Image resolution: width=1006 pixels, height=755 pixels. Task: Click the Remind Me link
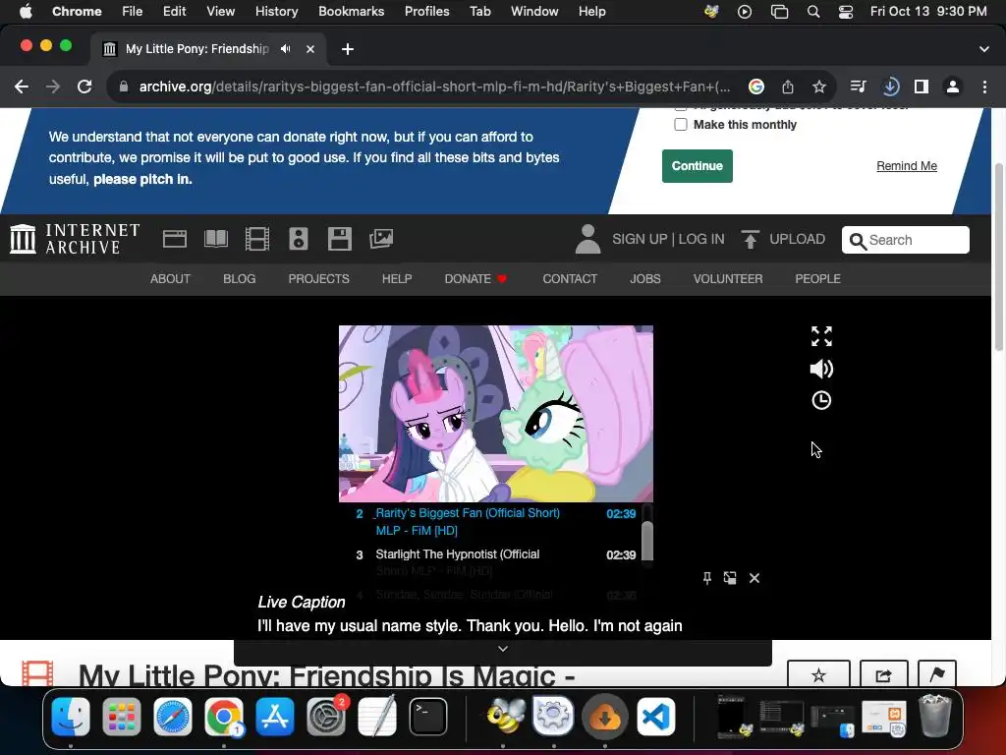[907, 165]
